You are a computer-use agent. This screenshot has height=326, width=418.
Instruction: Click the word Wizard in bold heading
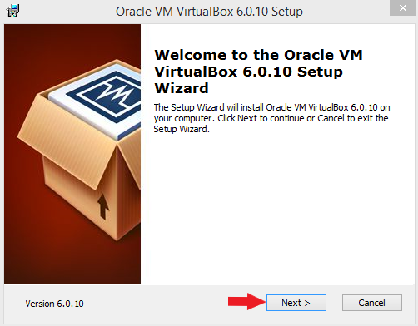coord(182,88)
